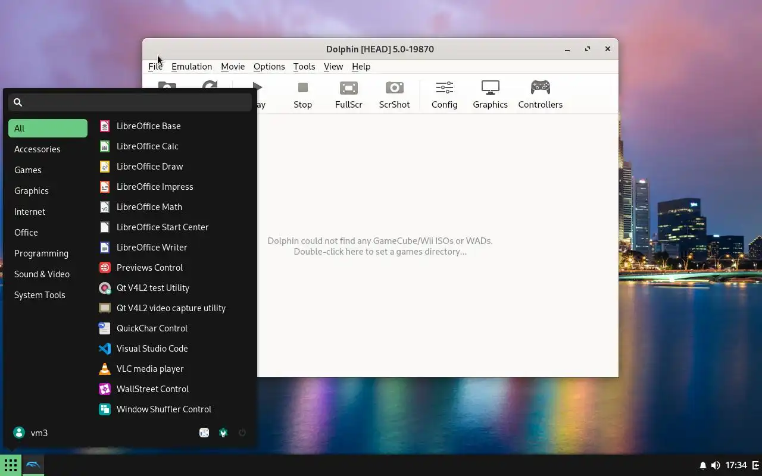Open system settings wrench icon in menu footer
The width and height of the screenshot is (762, 476).
(223, 433)
